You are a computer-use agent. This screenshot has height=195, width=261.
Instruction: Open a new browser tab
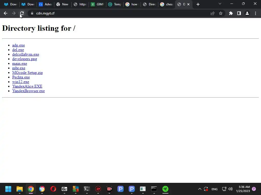click(x=198, y=4)
